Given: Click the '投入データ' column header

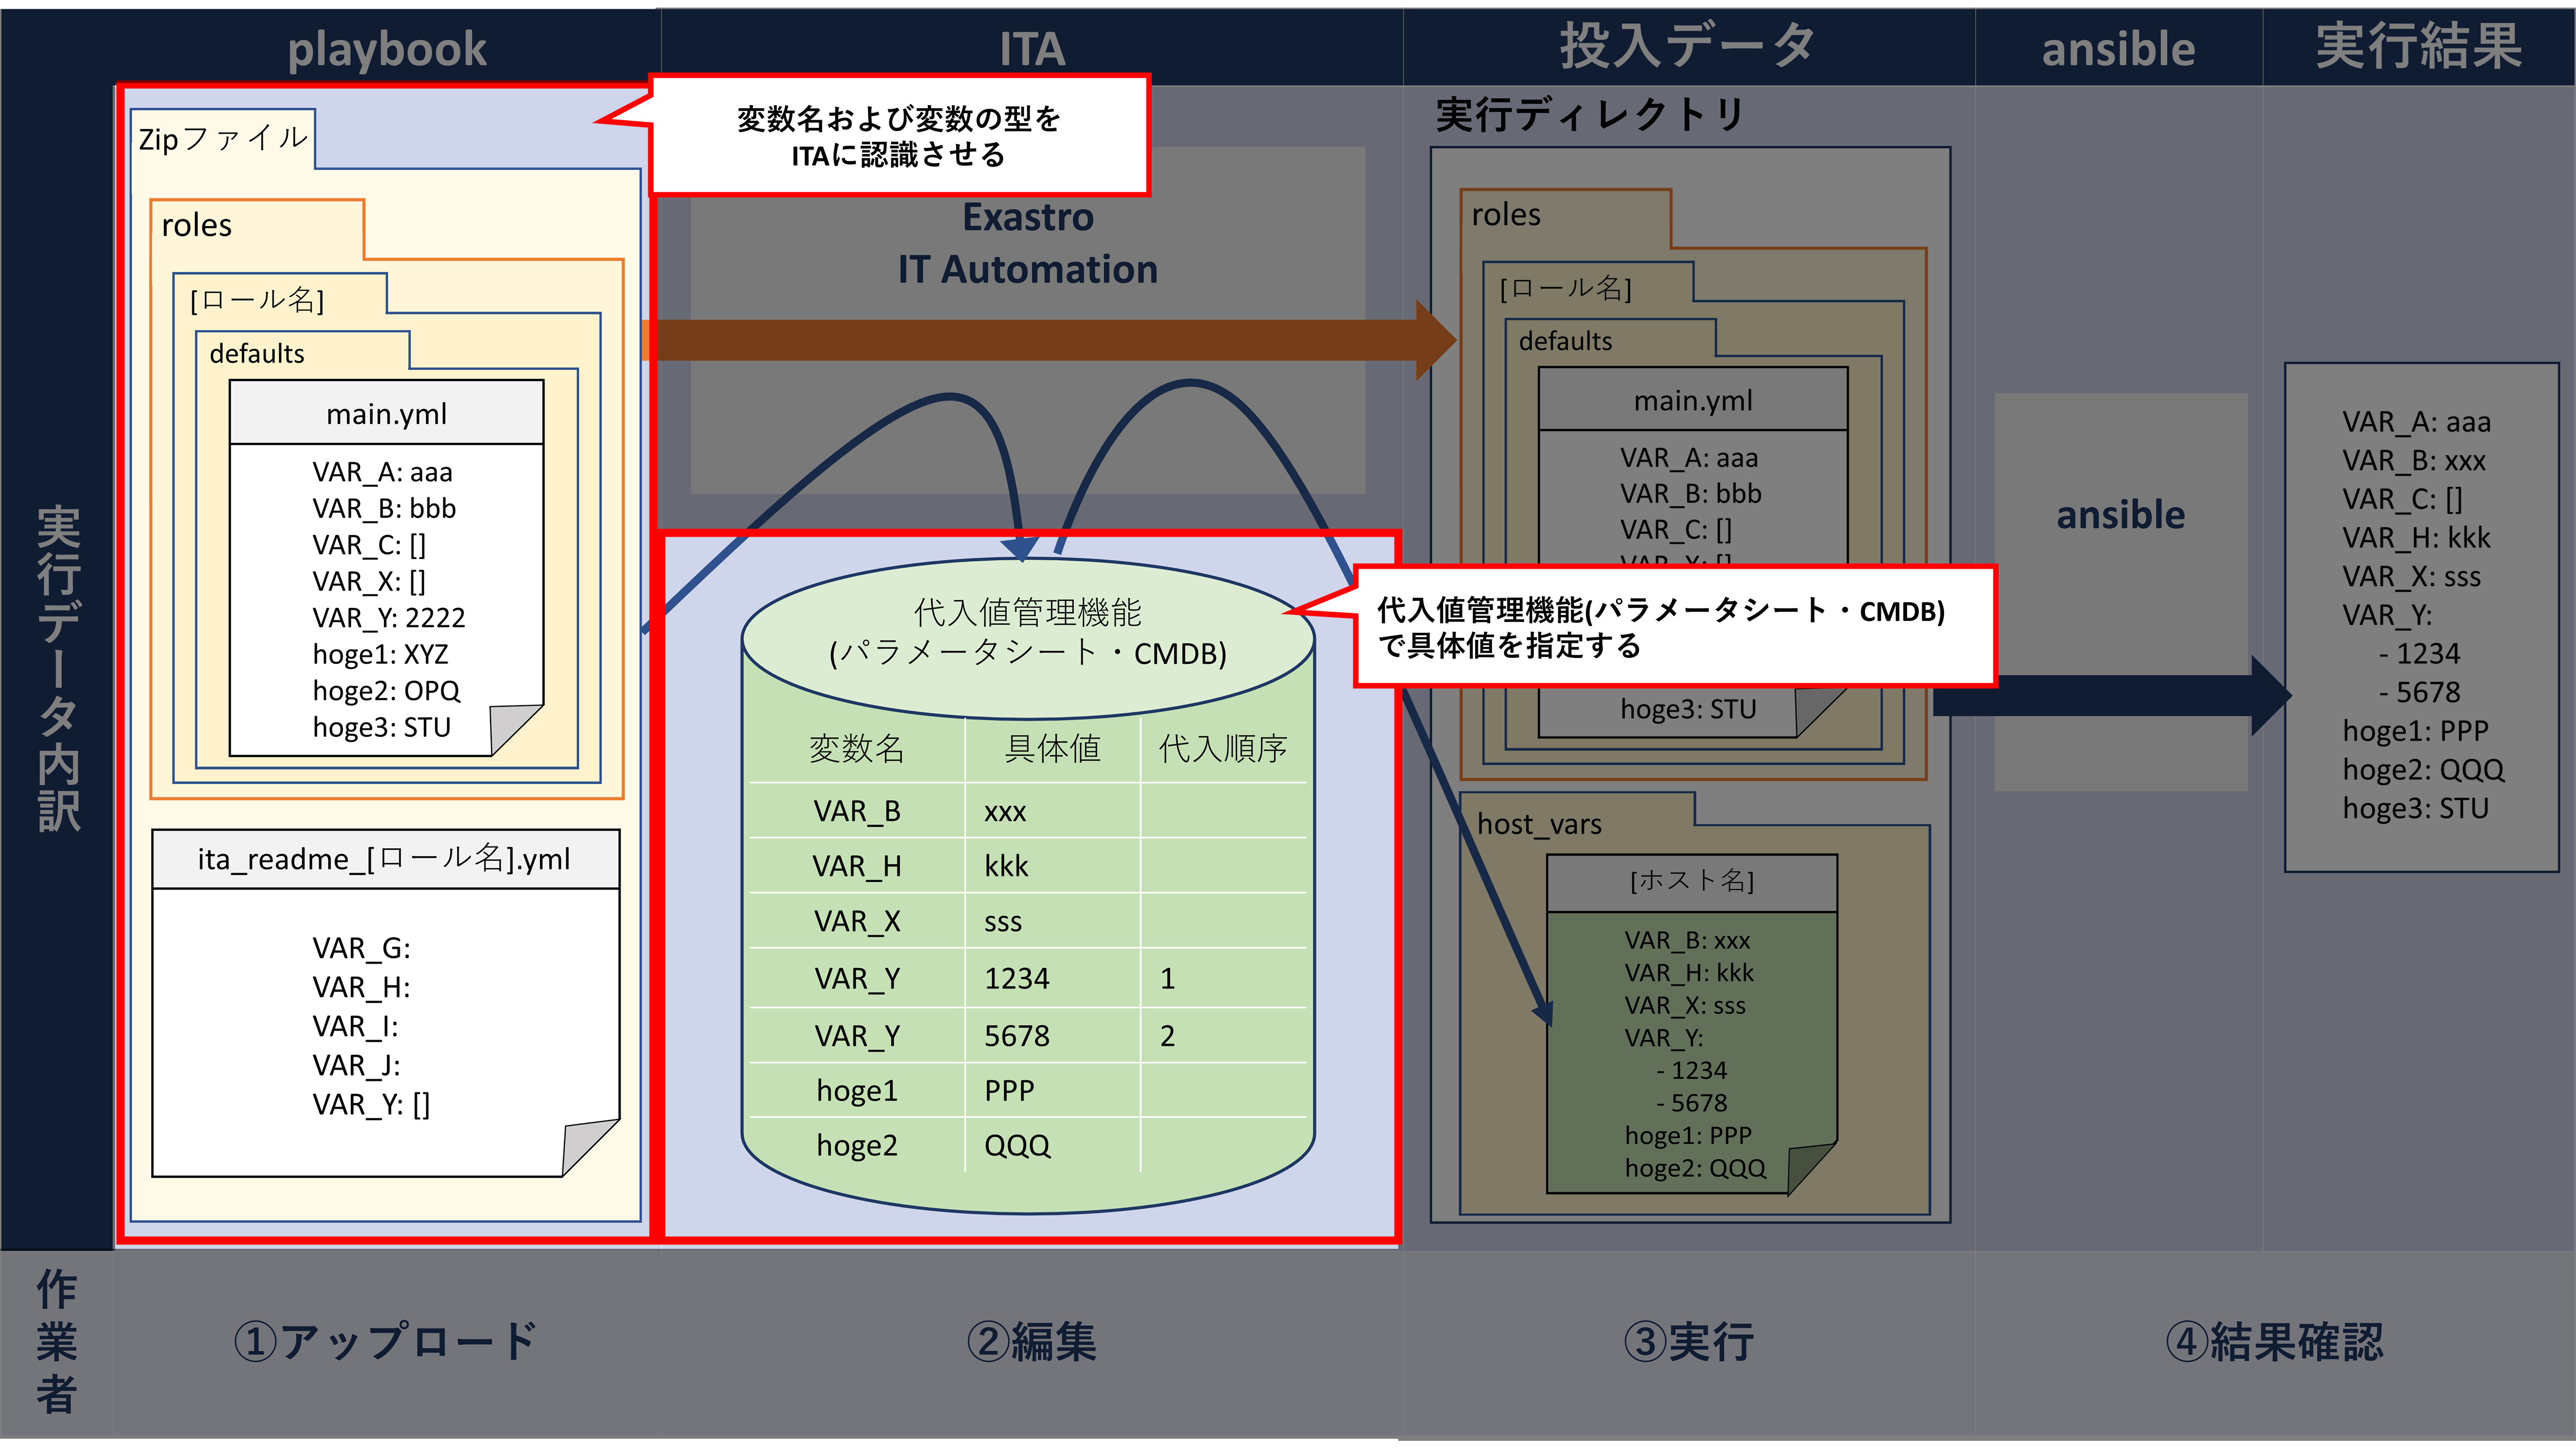Looking at the screenshot, I should pos(1688,46).
